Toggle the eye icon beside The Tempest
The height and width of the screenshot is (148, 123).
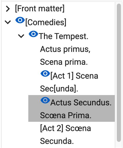33,34
